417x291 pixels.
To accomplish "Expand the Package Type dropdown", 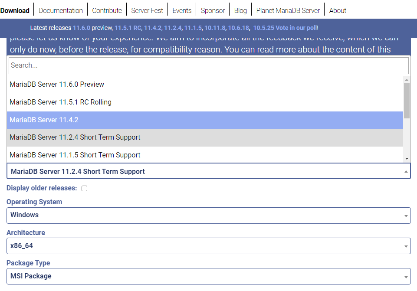I will tap(208, 276).
